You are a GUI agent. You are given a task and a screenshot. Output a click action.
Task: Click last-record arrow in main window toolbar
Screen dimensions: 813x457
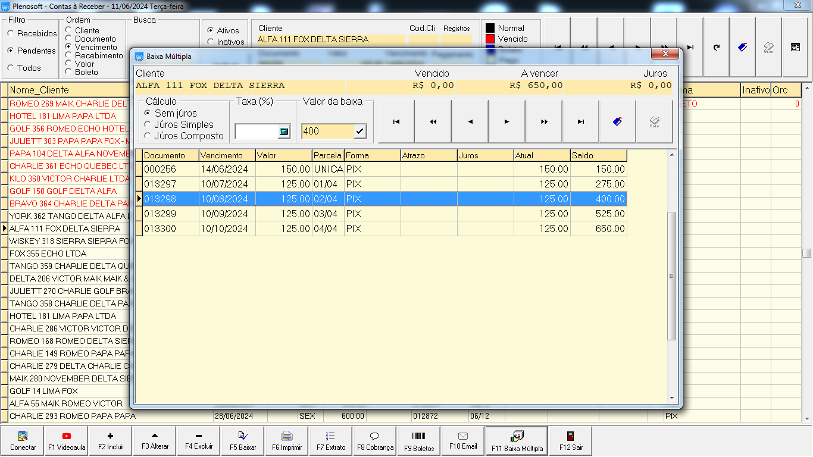690,47
